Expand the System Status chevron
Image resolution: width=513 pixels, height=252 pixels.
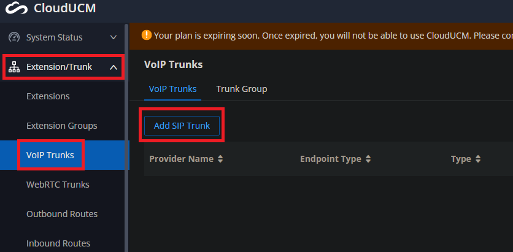113,37
